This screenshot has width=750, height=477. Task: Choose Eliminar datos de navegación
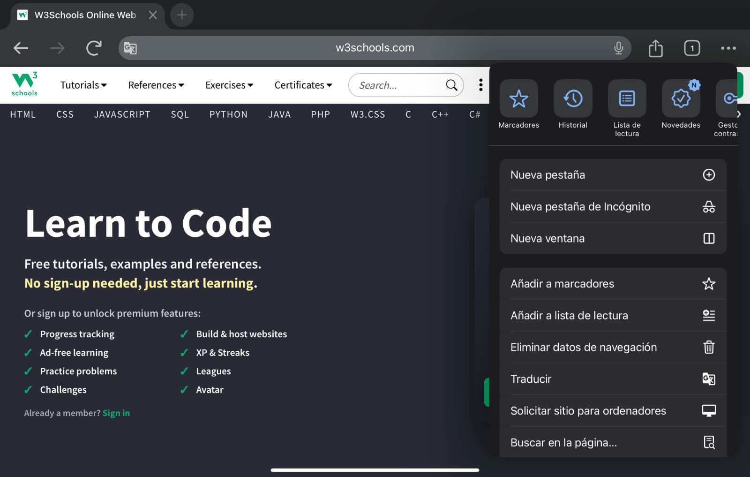point(613,347)
